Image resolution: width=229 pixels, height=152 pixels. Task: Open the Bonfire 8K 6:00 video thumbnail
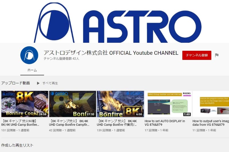point(120,104)
